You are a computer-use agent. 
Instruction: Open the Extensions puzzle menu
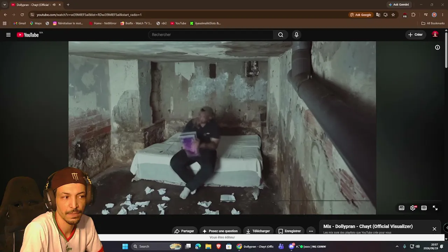click(413, 15)
